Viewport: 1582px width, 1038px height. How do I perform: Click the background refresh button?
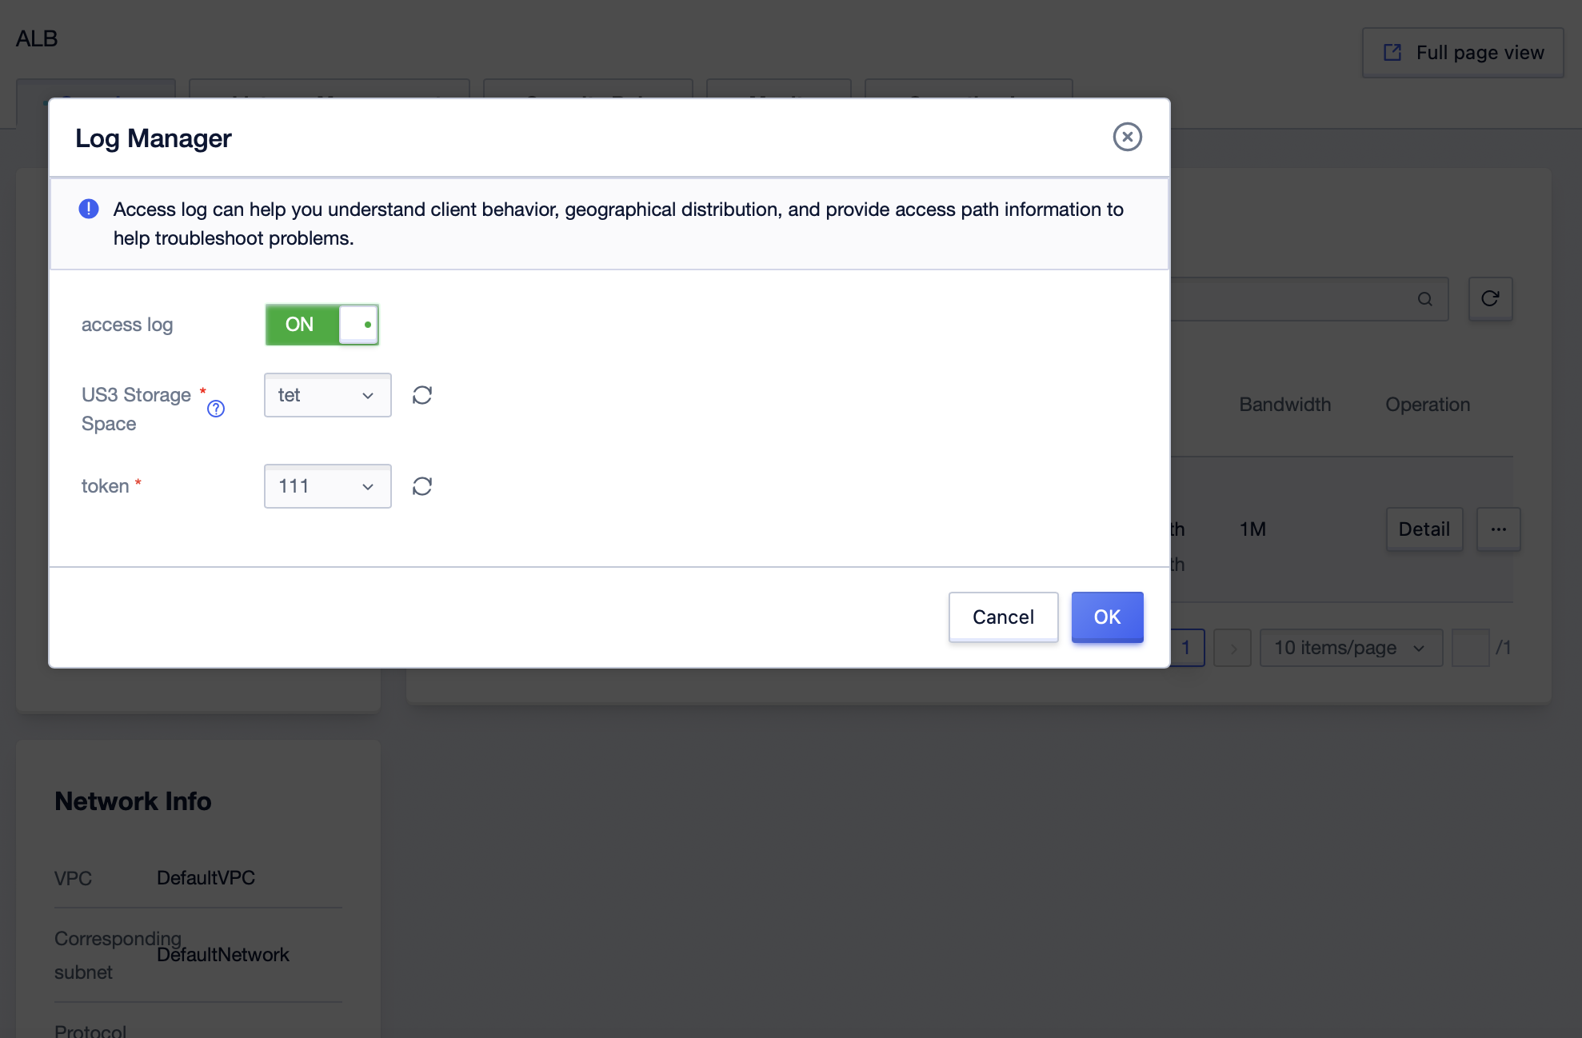click(x=1490, y=298)
